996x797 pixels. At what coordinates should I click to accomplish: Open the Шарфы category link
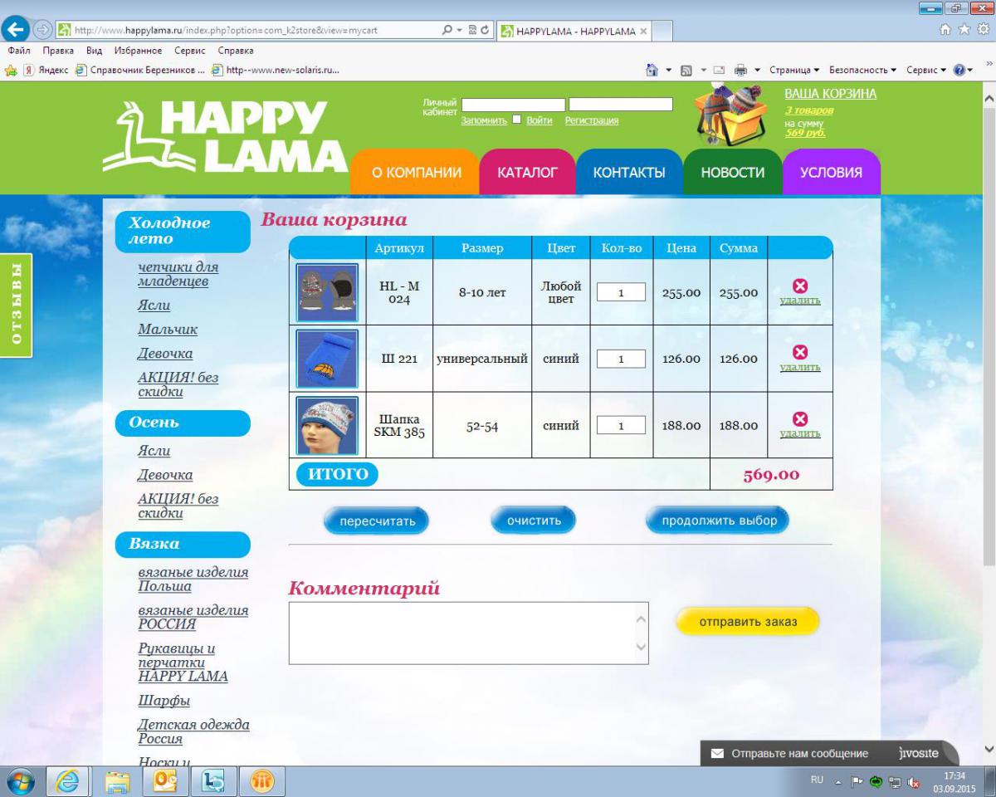(164, 701)
